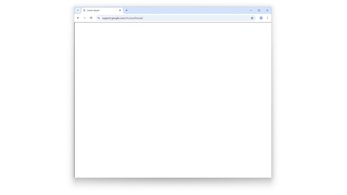Navigate back with the back arrow
The image size is (347, 195).
point(78,18)
